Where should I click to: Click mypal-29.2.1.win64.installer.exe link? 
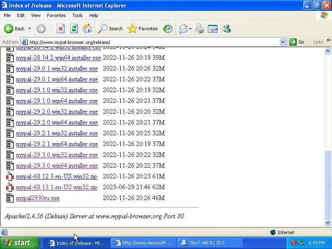[57, 144]
